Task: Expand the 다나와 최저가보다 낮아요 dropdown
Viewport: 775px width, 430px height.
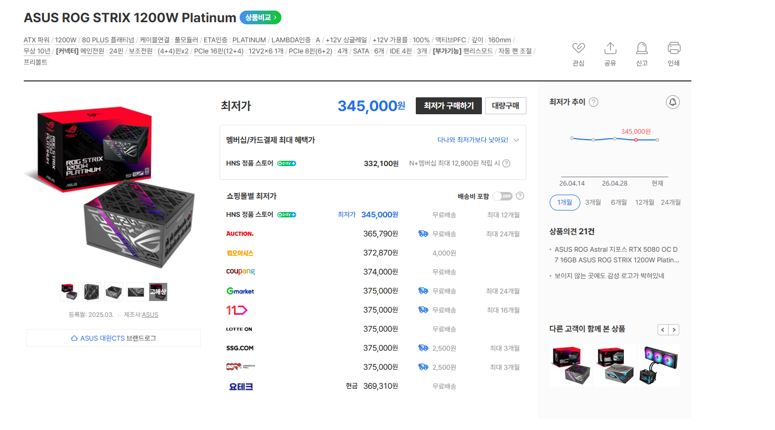Action: (x=478, y=140)
